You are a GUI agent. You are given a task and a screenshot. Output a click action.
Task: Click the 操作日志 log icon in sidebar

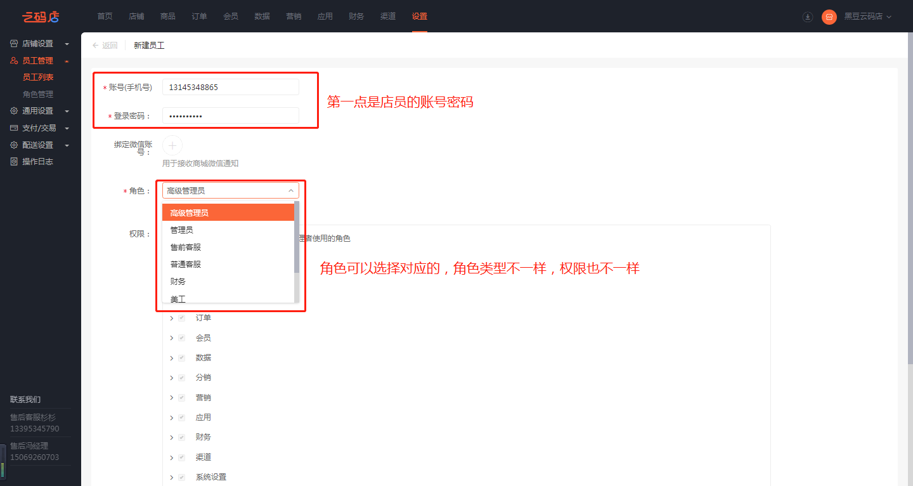(x=14, y=162)
